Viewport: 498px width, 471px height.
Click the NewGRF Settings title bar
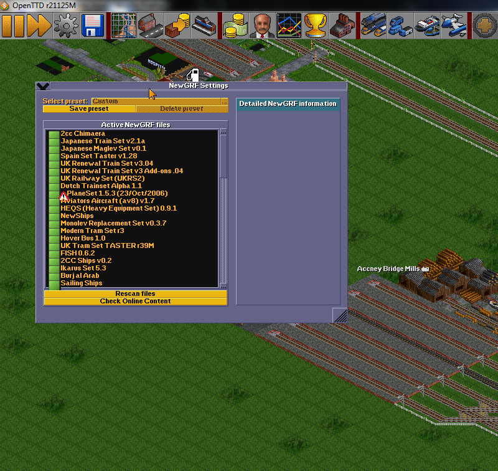[199, 86]
